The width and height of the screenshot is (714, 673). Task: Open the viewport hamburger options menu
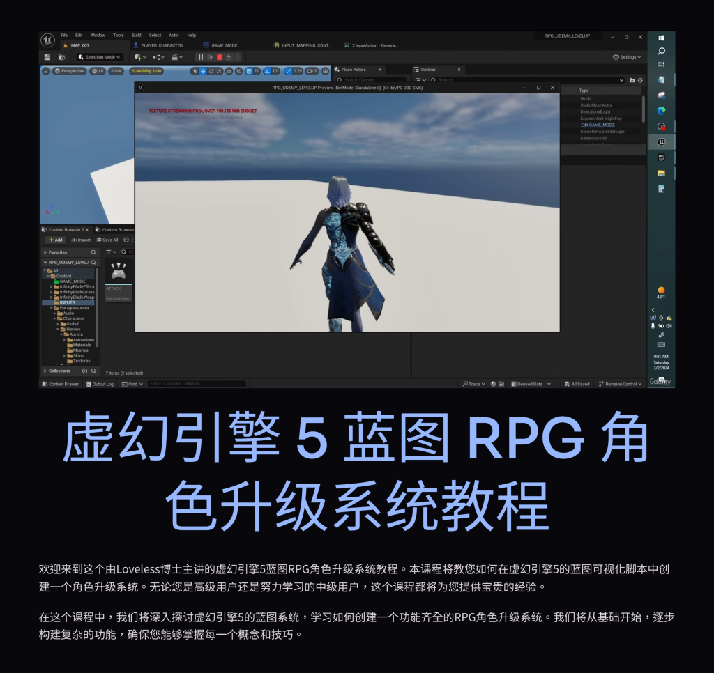(x=45, y=71)
